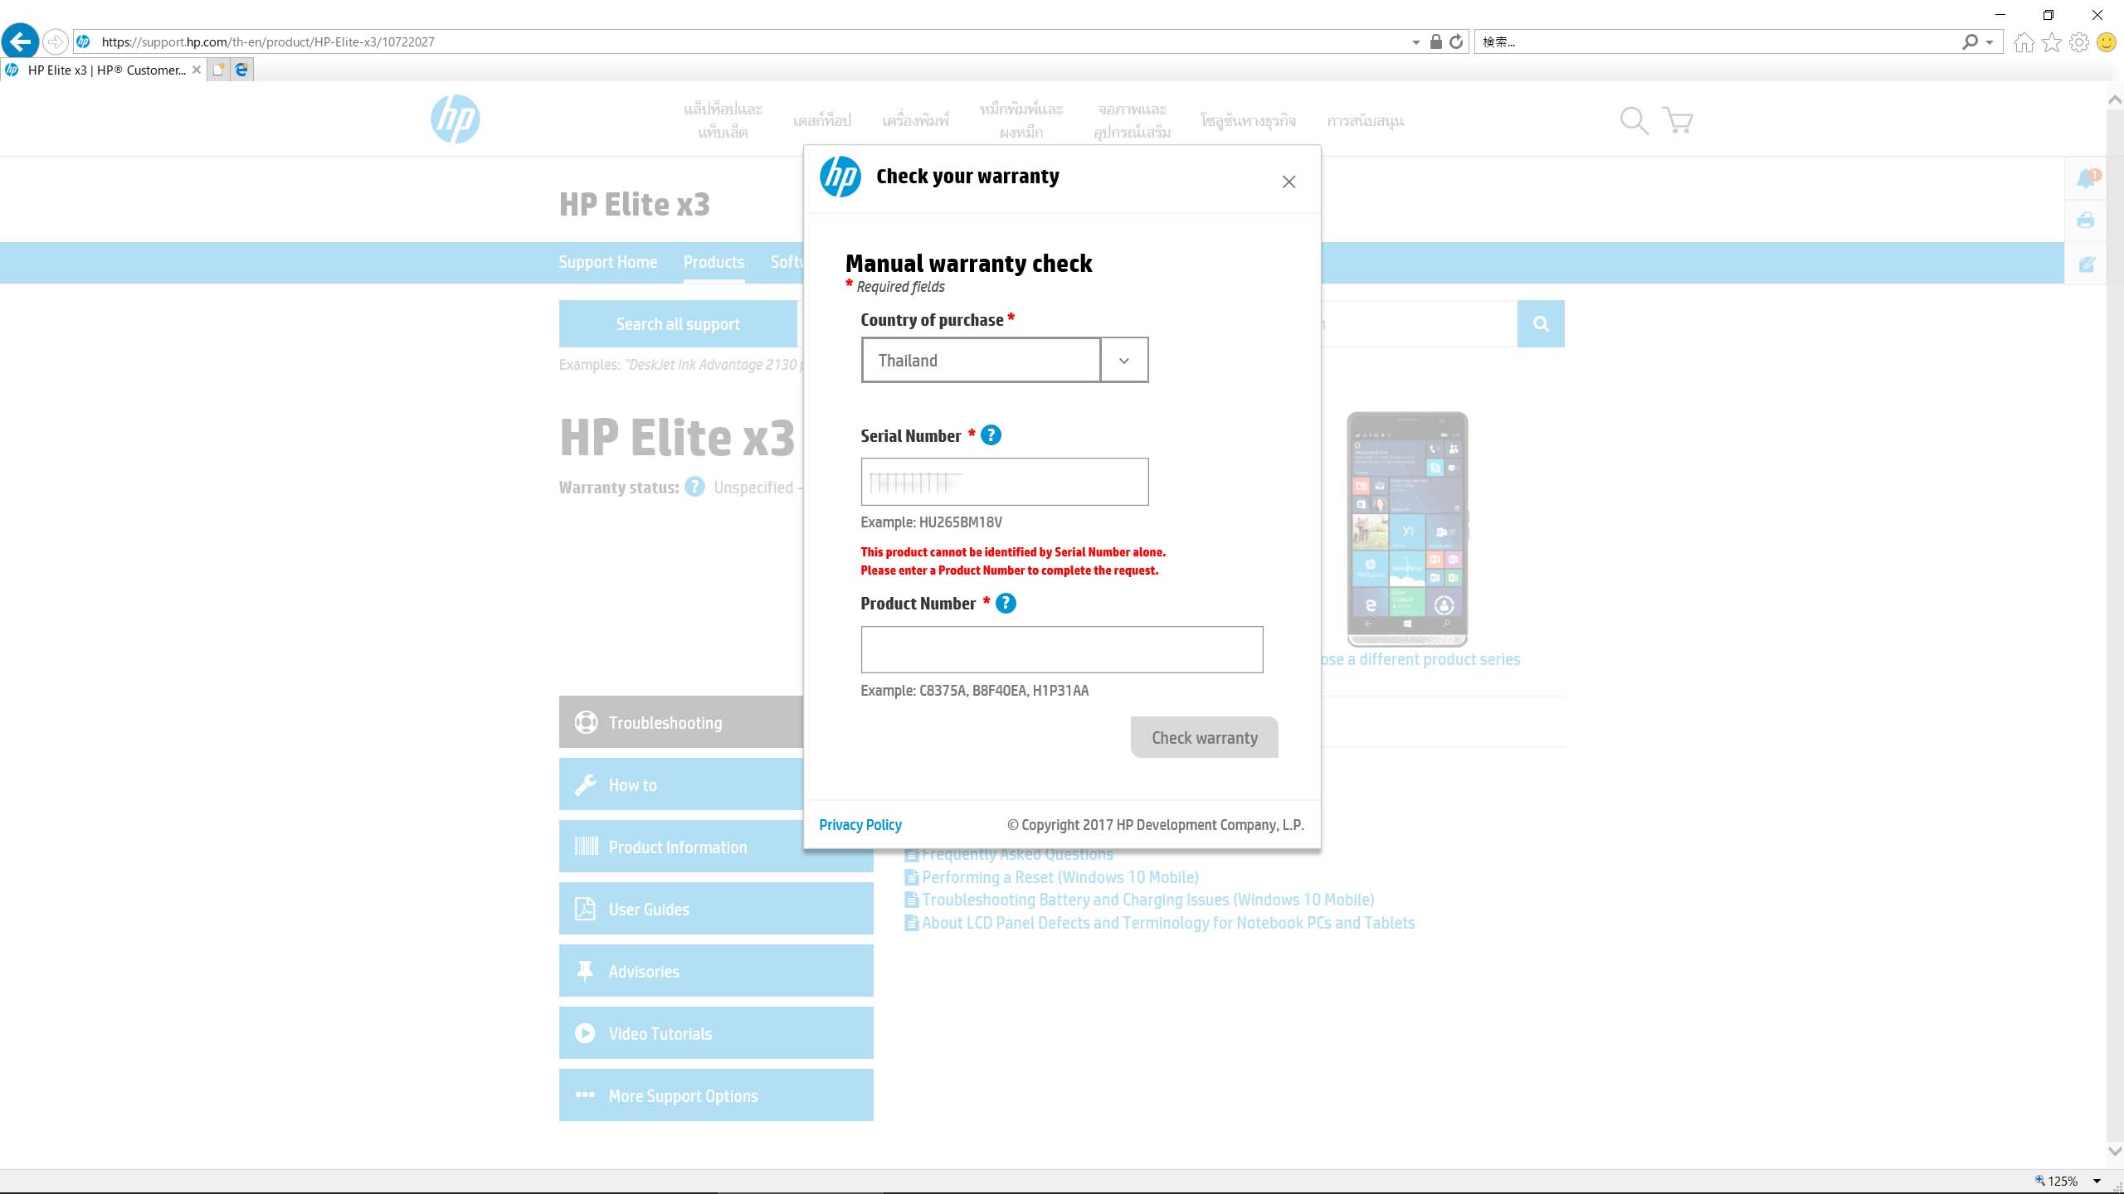This screenshot has height=1194, width=2124.
Task: Open the zoom level dropdown arrow
Action: 2097,1182
